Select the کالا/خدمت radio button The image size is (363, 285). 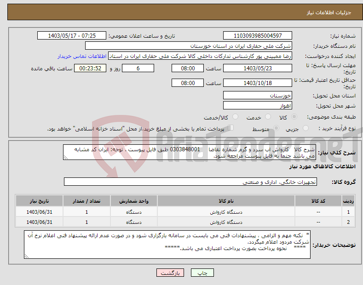(235, 117)
